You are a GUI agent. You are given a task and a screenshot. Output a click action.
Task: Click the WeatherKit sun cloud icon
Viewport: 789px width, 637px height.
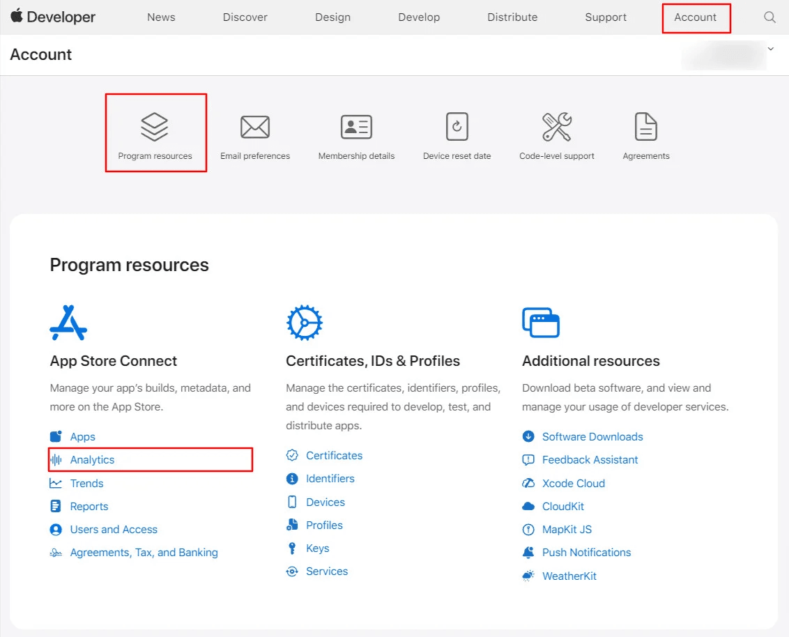(x=528, y=576)
